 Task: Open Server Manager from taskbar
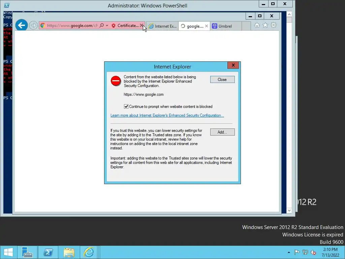pos(27,252)
